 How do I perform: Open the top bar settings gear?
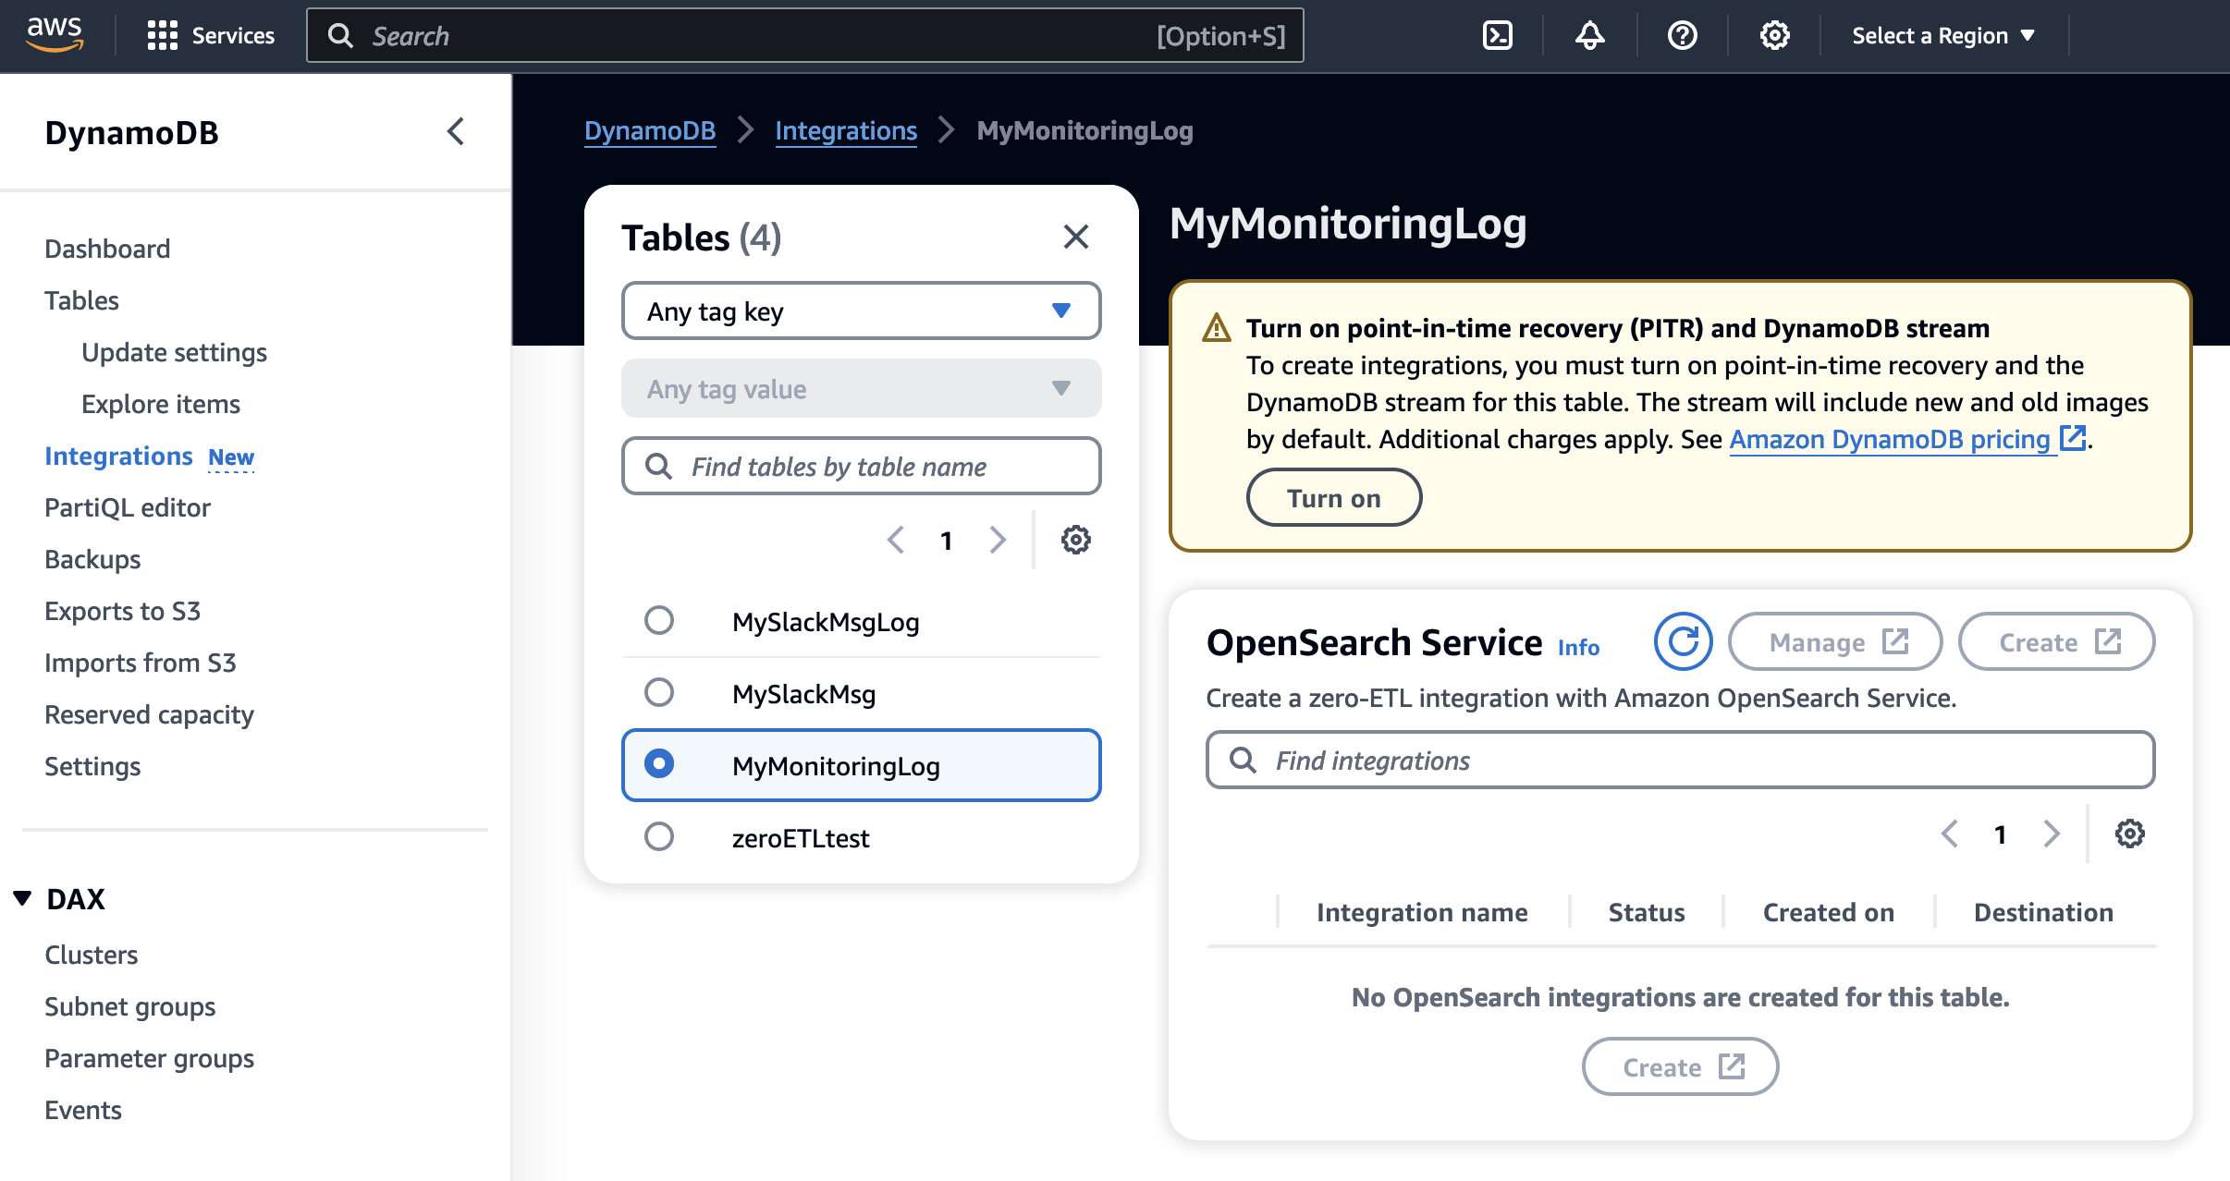1774,36
